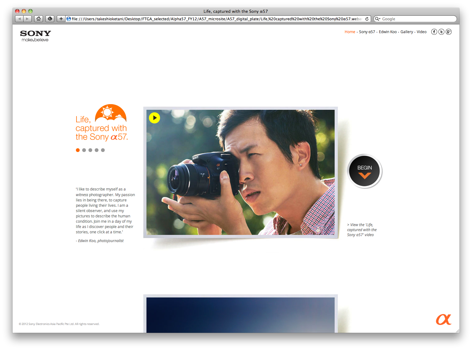Select the first orange pagination dot
This screenshot has width=472, height=350.
78,150
